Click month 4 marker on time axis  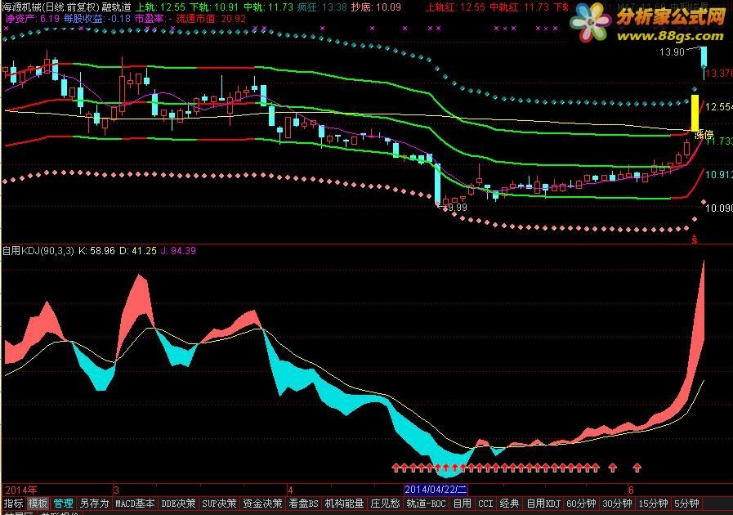290,490
